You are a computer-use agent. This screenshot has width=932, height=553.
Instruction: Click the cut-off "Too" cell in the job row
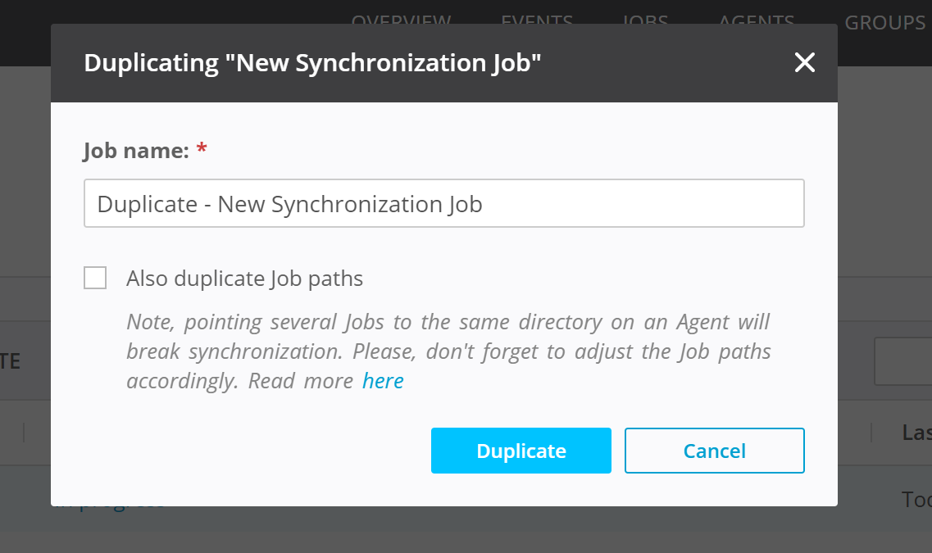[x=916, y=499]
